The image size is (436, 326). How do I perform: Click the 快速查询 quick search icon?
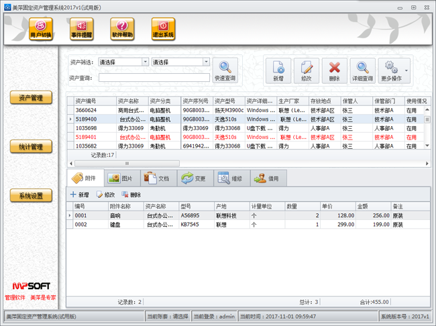[225, 70]
